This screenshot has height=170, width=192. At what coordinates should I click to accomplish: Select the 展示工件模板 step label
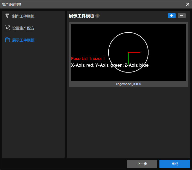(x=23, y=40)
